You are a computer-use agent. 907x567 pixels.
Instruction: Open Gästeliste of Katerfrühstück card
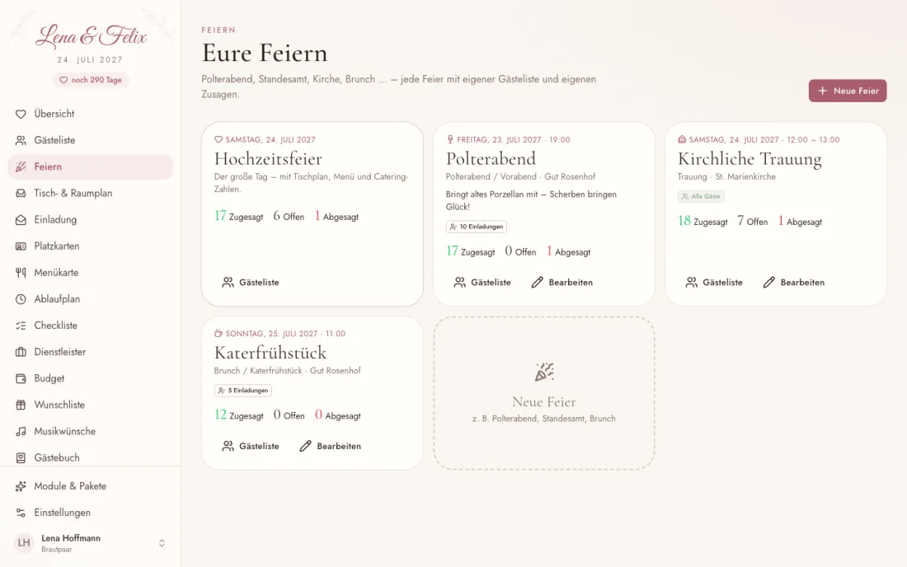[x=251, y=446]
